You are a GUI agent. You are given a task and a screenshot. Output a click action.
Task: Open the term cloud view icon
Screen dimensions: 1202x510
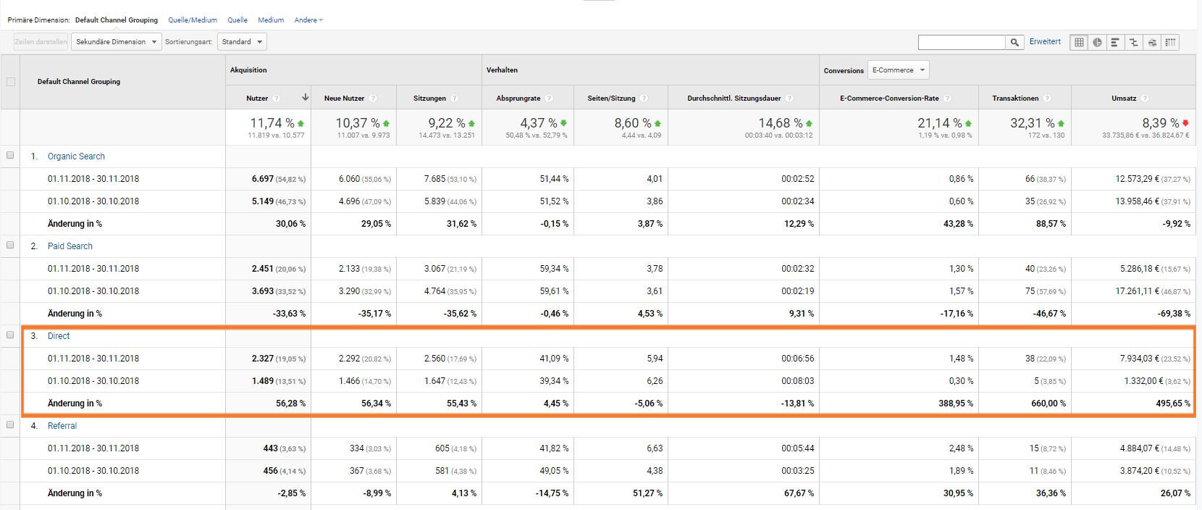(x=1152, y=43)
